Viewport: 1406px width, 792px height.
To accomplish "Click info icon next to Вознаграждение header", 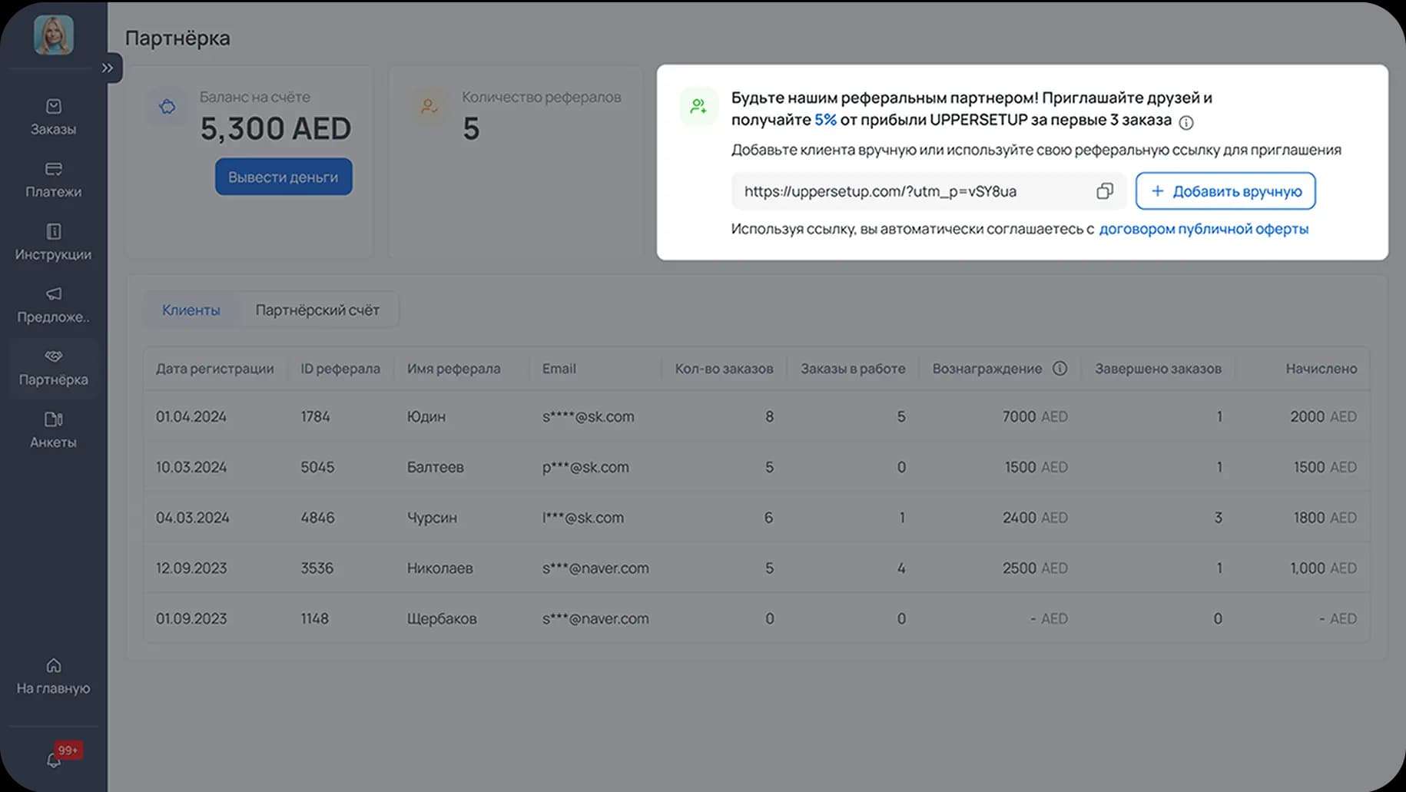I will click(x=1059, y=369).
